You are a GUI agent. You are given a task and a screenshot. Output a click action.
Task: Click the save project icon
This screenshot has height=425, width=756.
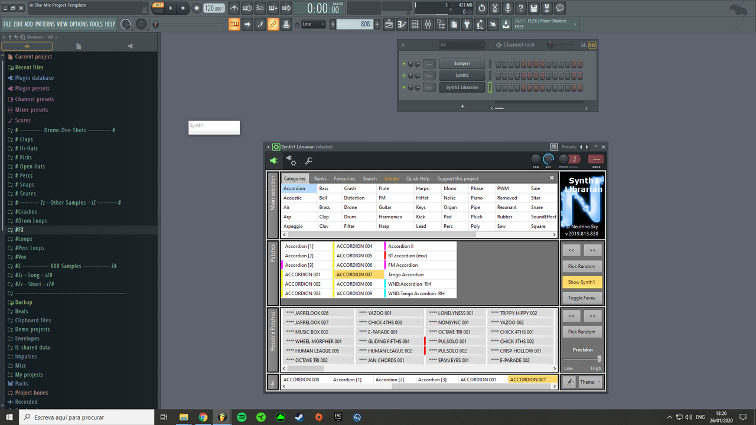(x=534, y=8)
